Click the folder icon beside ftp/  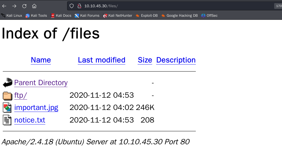coord(7,96)
